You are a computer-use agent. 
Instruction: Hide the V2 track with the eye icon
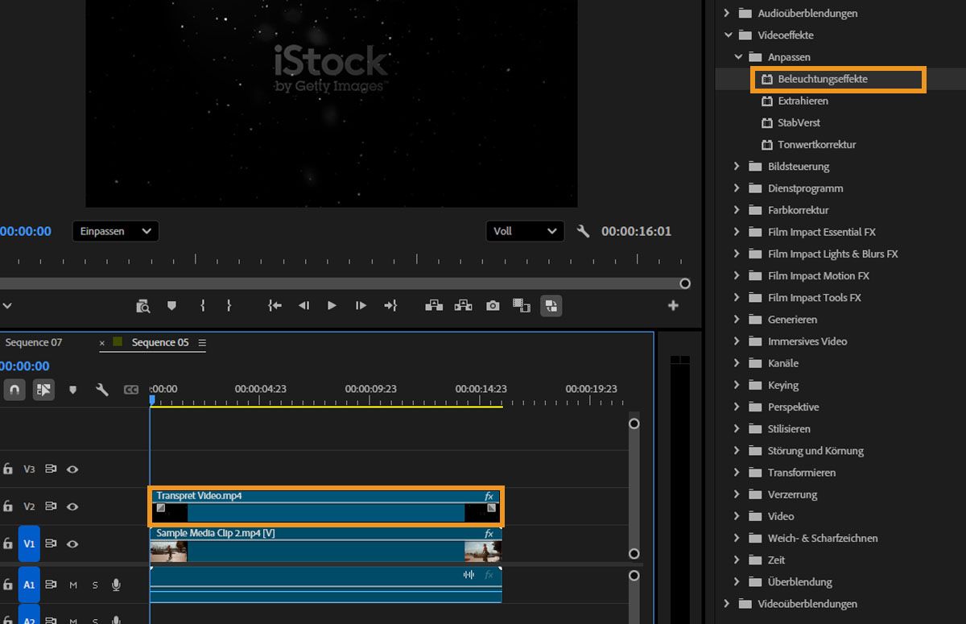click(x=72, y=506)
